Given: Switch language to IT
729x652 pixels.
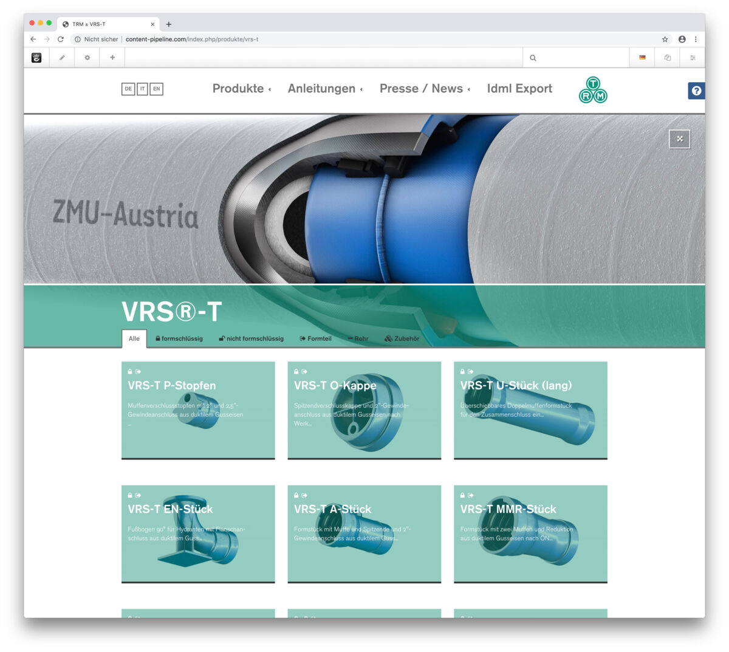Looking at the screenshot, I should [143, 89].
